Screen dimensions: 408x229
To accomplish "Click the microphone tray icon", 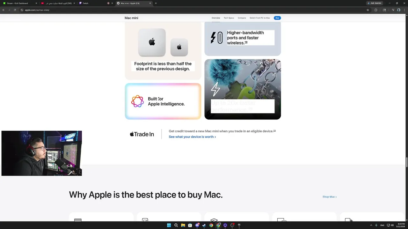I will (376, 225).
